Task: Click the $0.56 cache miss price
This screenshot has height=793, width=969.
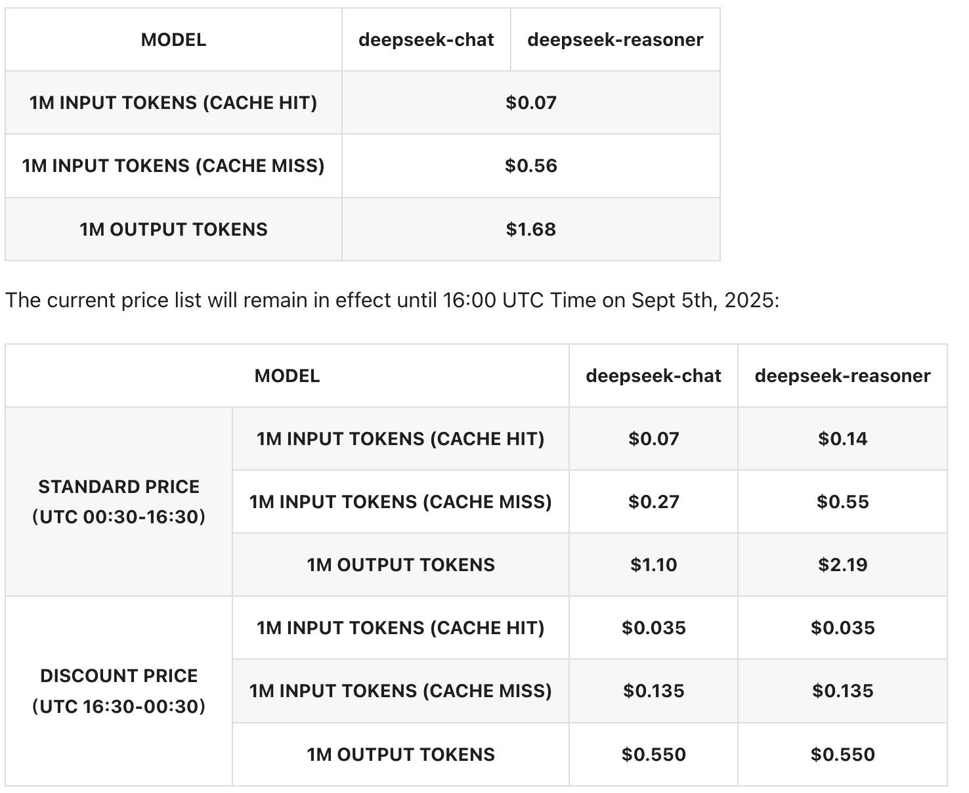Action: point(530,166)
